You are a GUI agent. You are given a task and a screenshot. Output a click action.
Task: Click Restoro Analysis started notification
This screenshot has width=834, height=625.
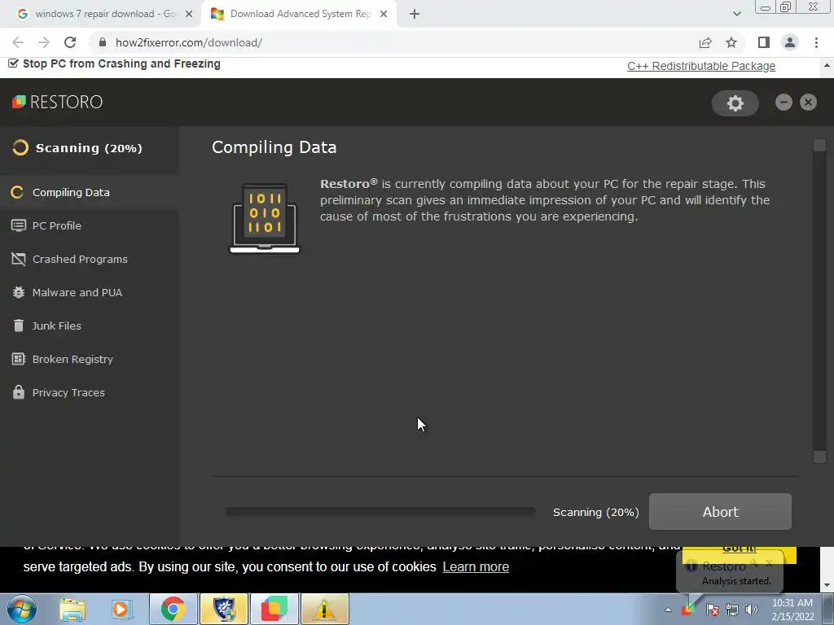pyautogui.click(x=730, y=573)
